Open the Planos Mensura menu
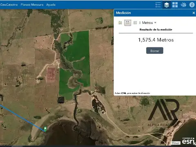Image resolution: width=196 pixels, height=147 pixels. 32,4
